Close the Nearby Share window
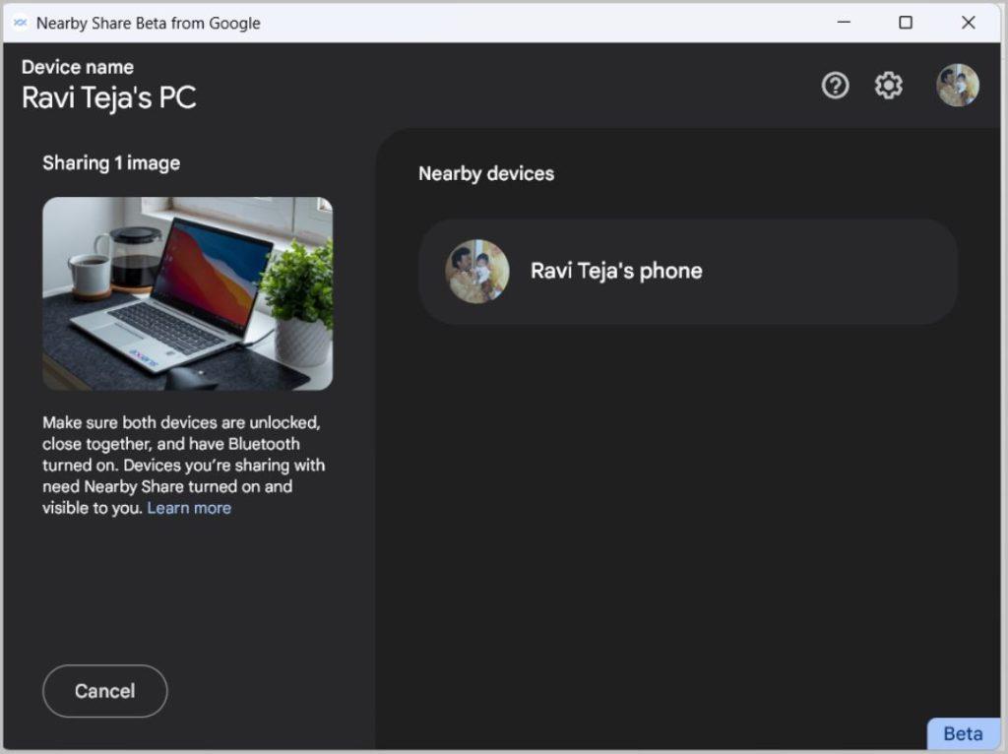Viewport: 1008px width, 754px height. [969, 23]
